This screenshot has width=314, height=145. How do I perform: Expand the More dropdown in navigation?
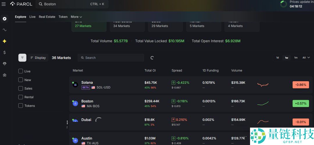click(x=76, y=17)
